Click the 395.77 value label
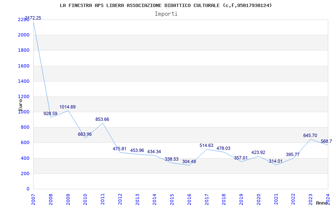The width and height of the screenshot is (332, 207). click(x=293, y=154)
